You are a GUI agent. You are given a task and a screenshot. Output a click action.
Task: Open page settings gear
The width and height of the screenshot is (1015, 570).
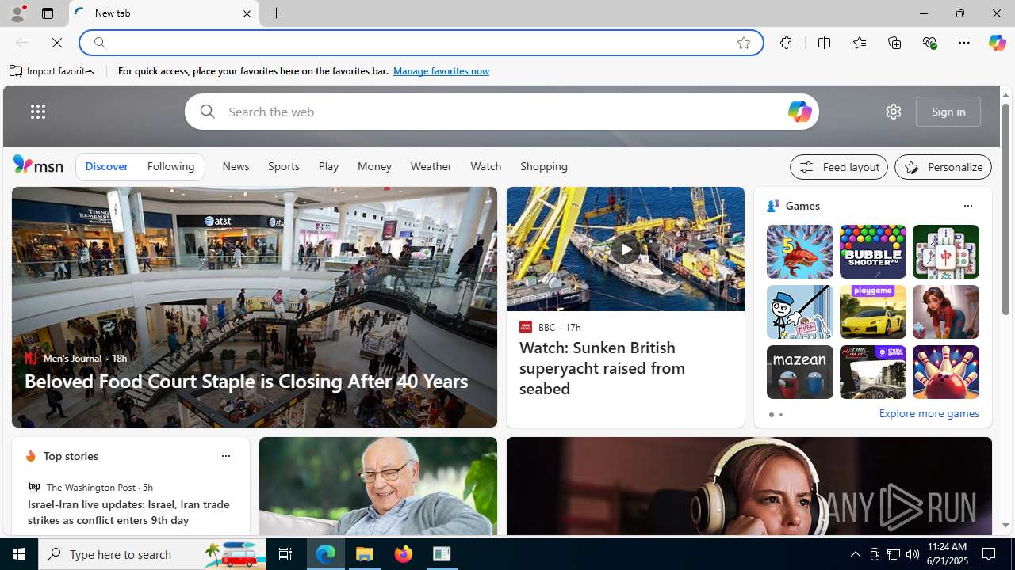point(894,112)
